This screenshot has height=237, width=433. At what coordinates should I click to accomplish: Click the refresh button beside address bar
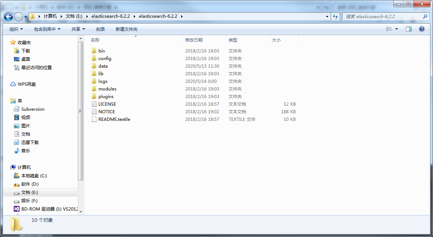tap(336, 16)
